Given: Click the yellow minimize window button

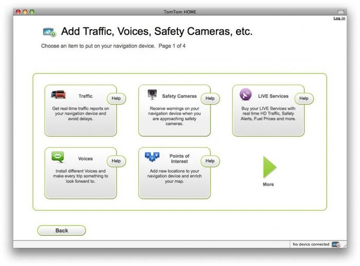Looking at the screenshot, I should coord(25,12).
